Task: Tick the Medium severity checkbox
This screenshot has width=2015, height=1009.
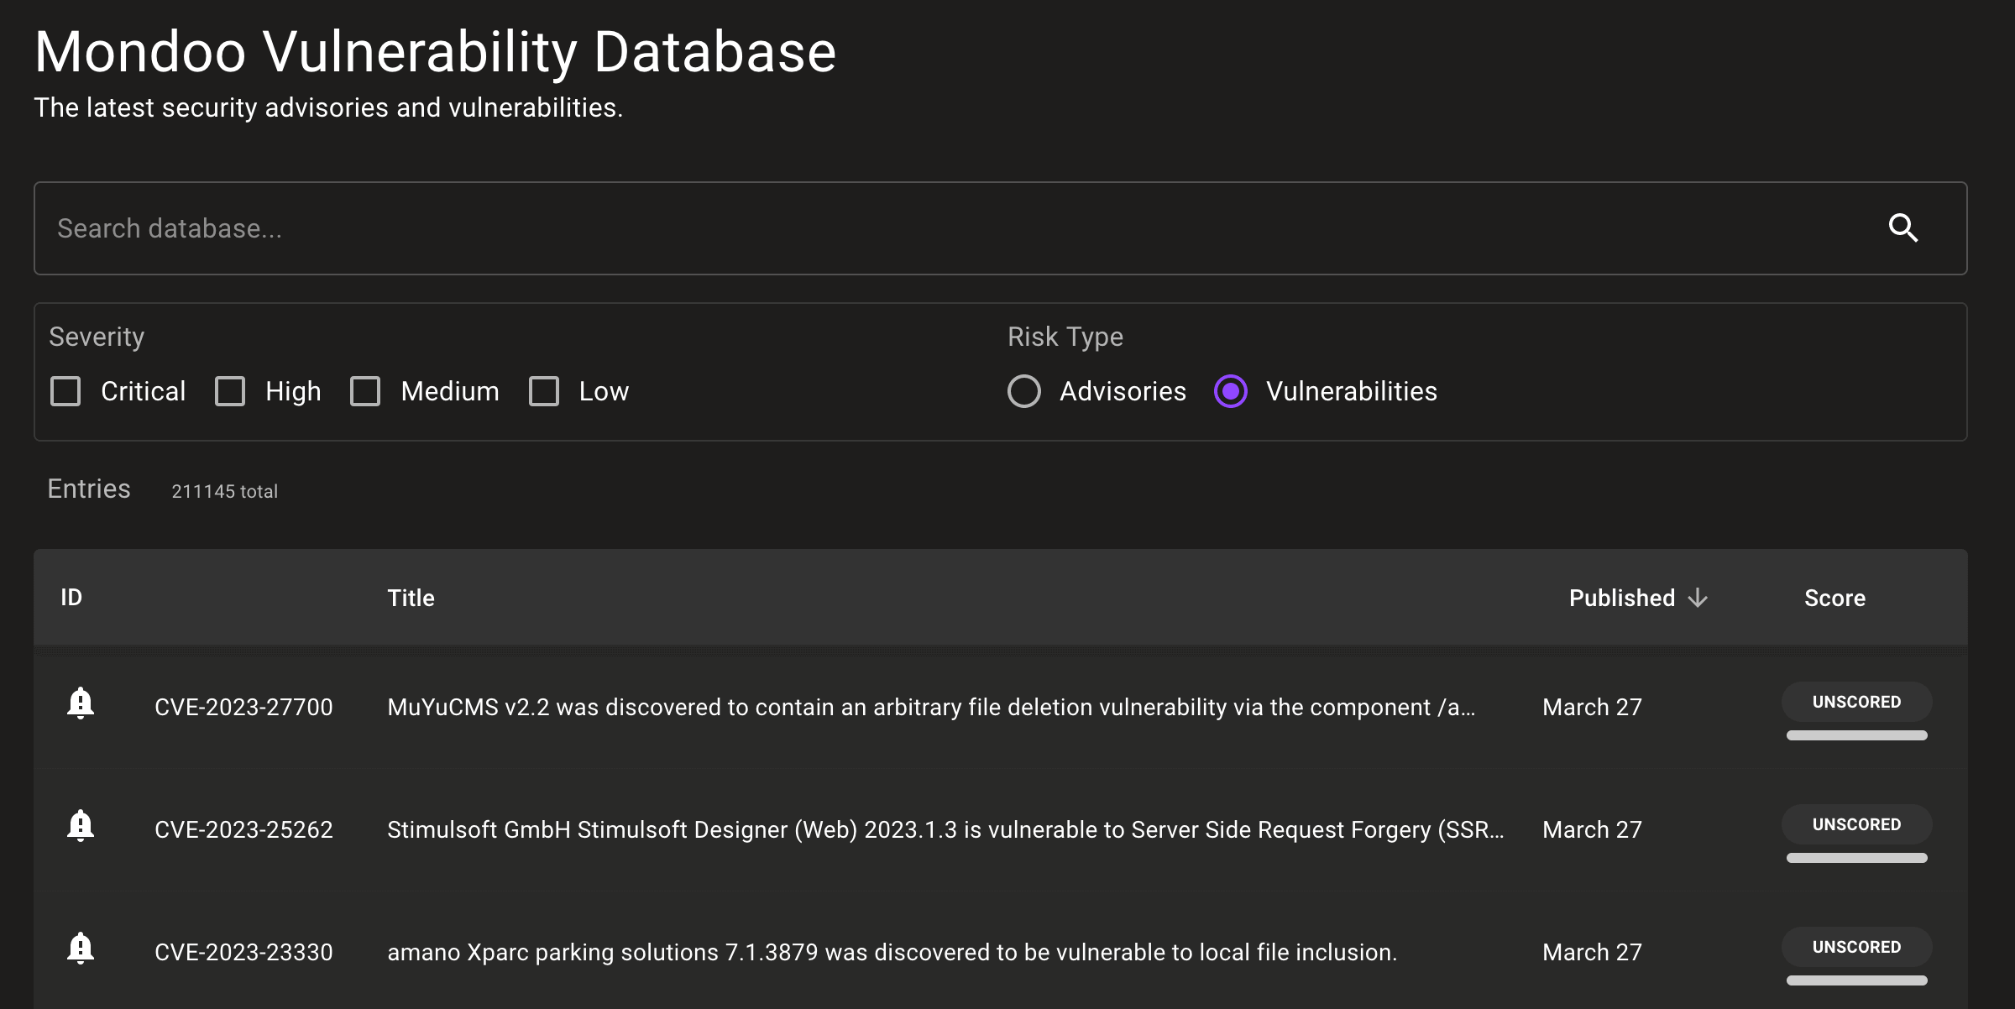Action: point(365,391)
